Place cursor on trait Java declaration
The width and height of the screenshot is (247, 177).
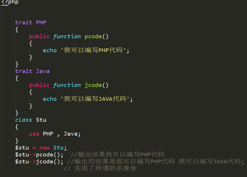32,71
